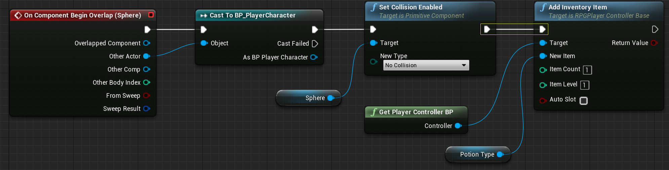This screenshot has width=669, height=170.
Task: Click the Return Value output pin
Action: point(654,43)
